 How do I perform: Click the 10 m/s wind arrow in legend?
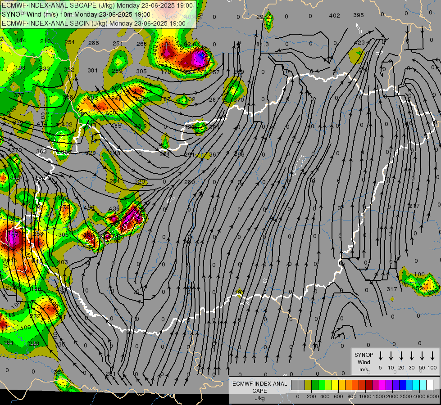coord(391,356)
